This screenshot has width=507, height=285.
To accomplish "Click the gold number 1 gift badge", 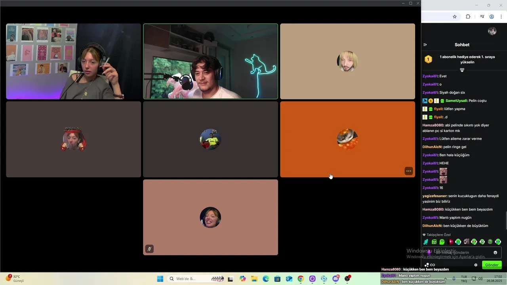I will click(x=428, y=59).
